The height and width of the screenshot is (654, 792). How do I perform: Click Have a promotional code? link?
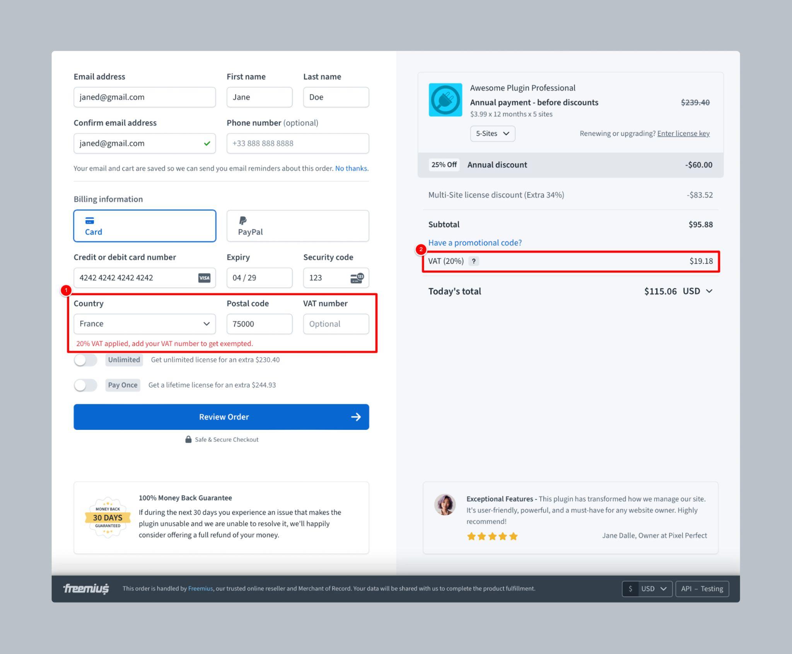[475, 242]
